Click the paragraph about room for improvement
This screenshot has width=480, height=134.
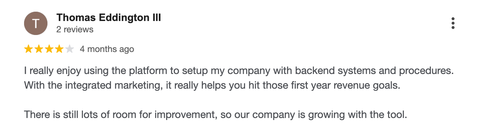pos(215,115)
